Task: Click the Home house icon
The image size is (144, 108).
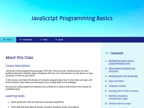Action: (x=5, y=40)
